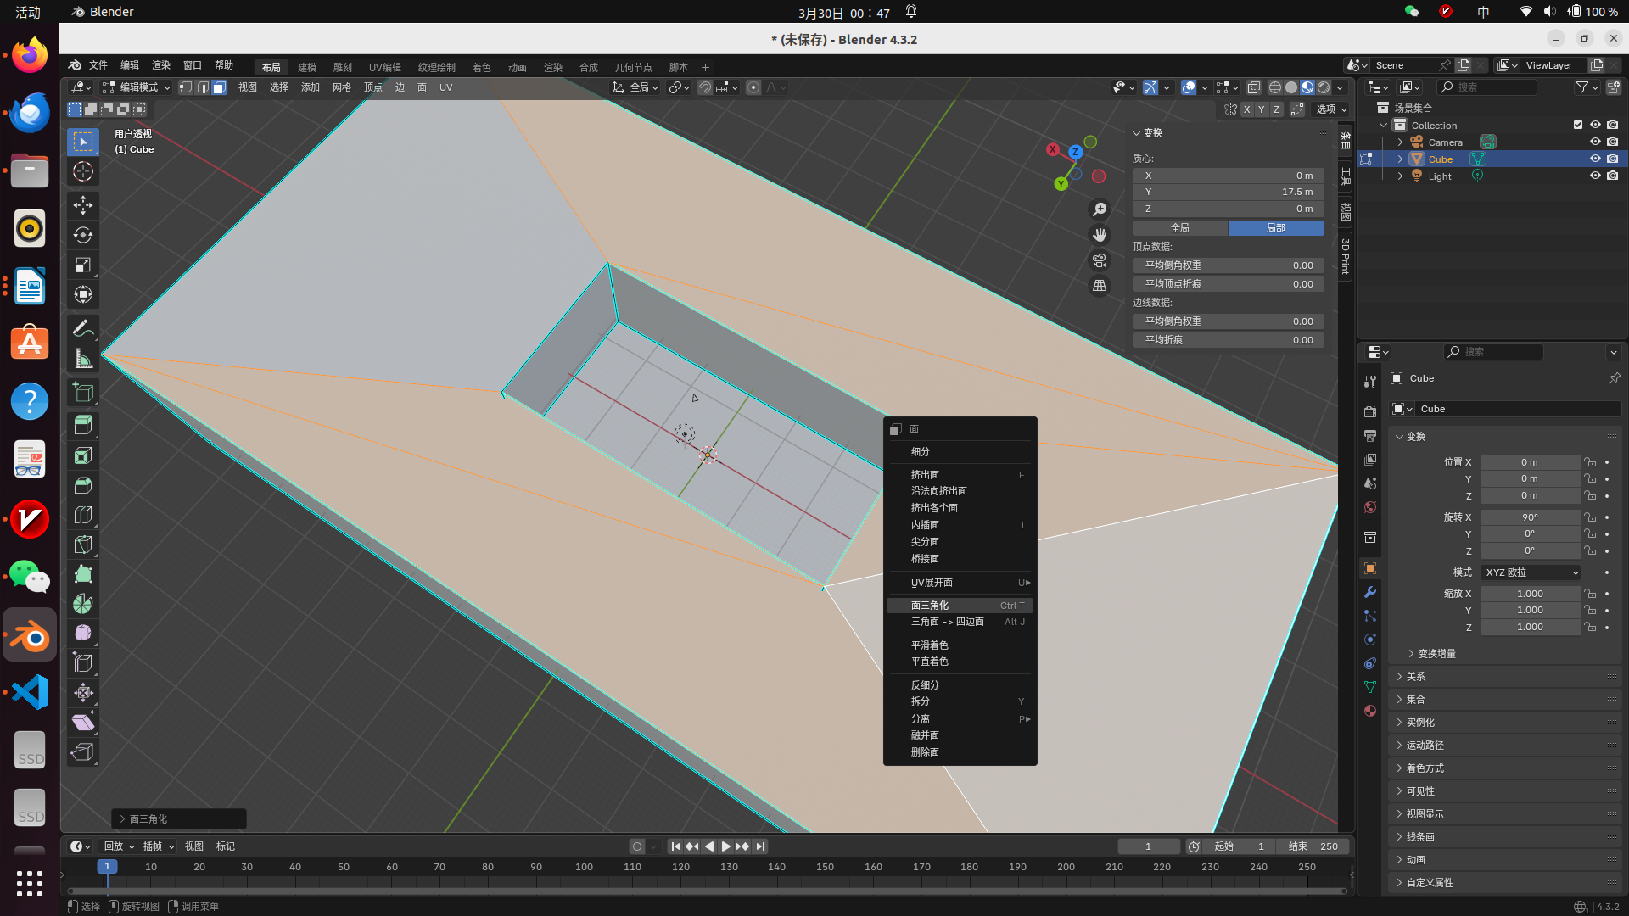Switch to face select mode

click(219, 87)
